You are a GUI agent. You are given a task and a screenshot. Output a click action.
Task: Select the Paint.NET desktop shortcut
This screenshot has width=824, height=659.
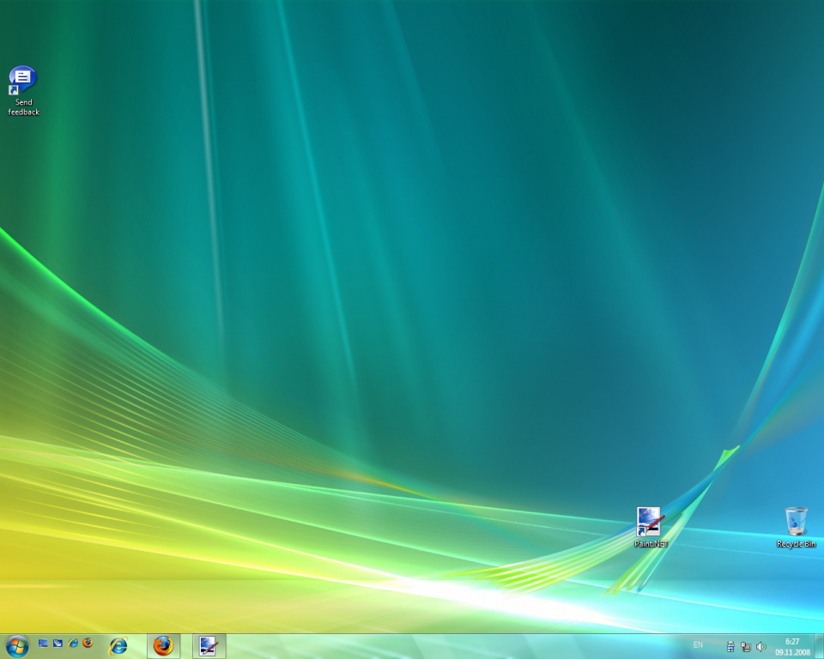click(x=651, y=528)
